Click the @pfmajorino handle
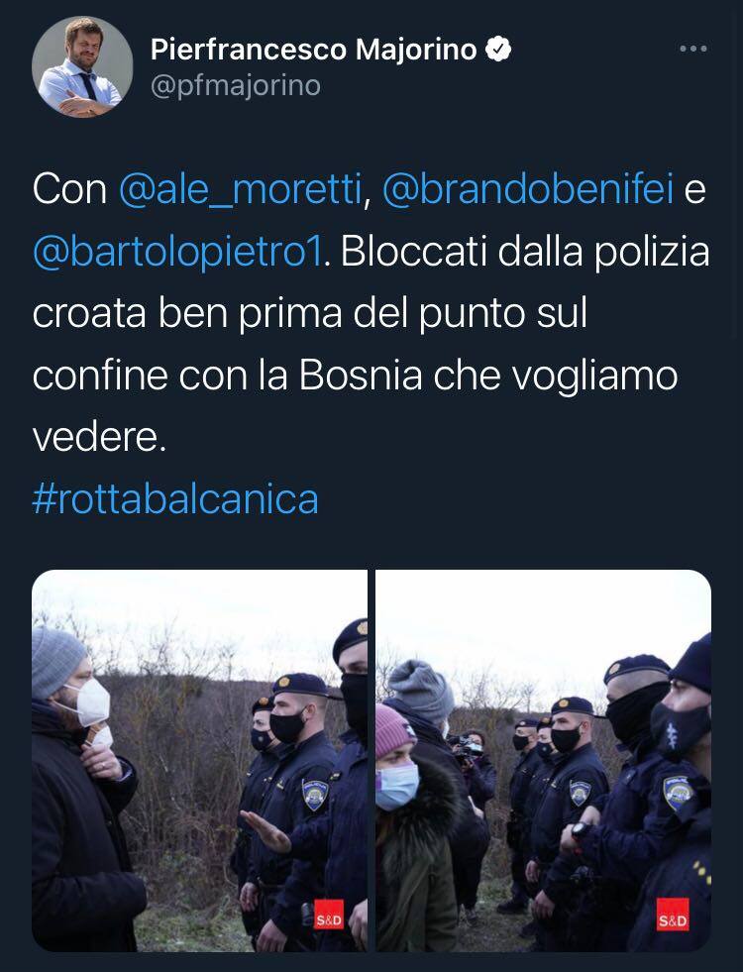The width and height of the screenshot is (743, 972). (x=236, y=86)
